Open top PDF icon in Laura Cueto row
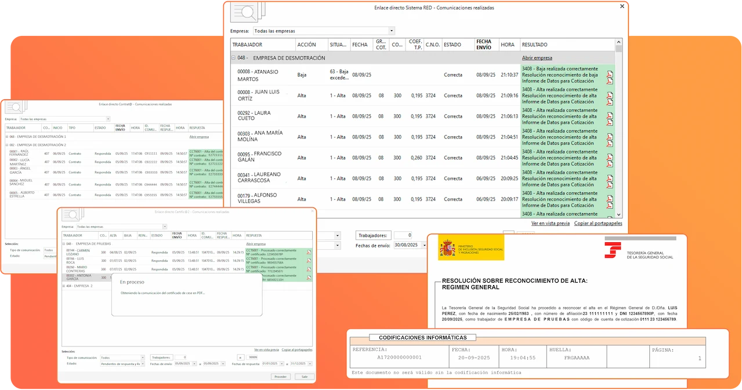 coord(610,115)
